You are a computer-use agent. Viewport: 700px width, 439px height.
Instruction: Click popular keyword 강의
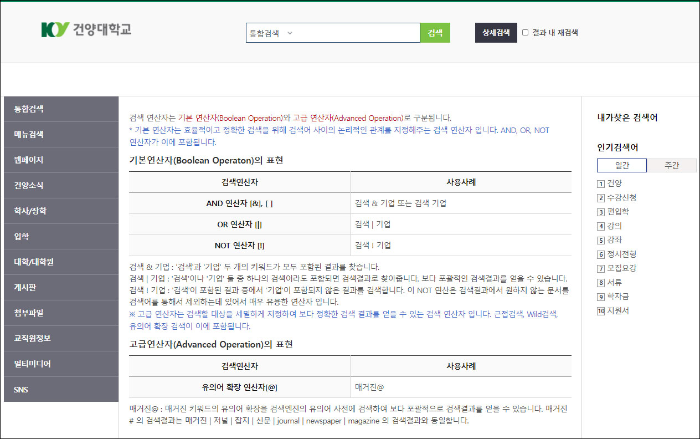pyautogui.click(x=614, y=226)
